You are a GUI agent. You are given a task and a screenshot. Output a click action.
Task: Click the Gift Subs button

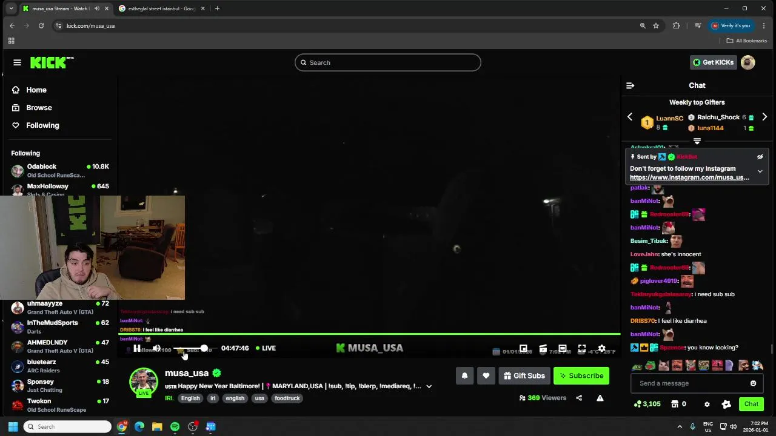coord(524,375)
